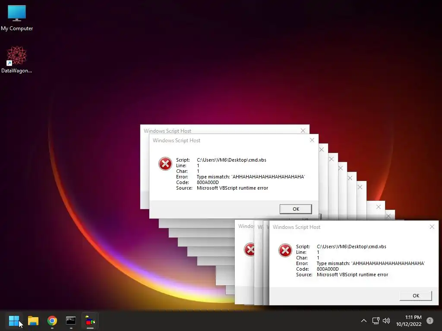The width and height of the screenshot is (442, 331).
Task: Open the notification badge in the tray
Action: (430, 321)
